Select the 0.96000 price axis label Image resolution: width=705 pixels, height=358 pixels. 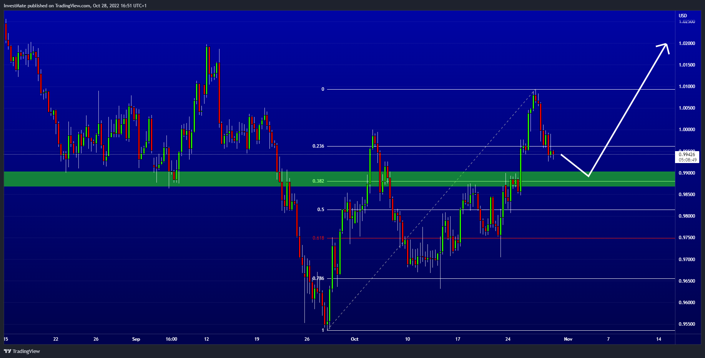tap(687, 303)
